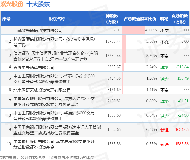This screenshot has width=190, height=160.
Task: Click the 嘉实沪深300 fund shareholder name
Action: click(x=54, y=144)
